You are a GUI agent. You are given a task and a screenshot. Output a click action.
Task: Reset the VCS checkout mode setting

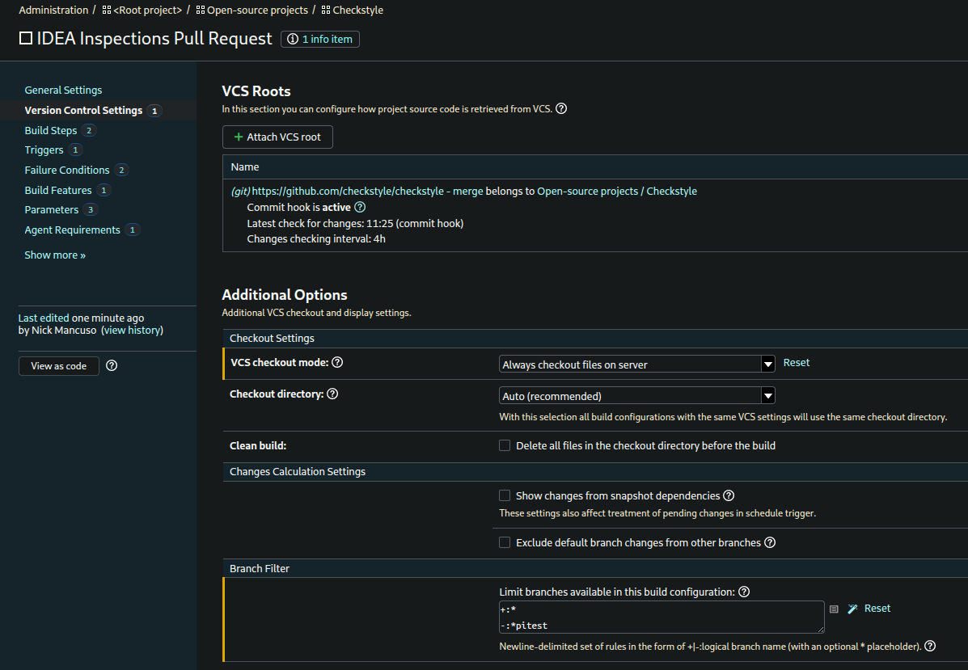point(797,363)
